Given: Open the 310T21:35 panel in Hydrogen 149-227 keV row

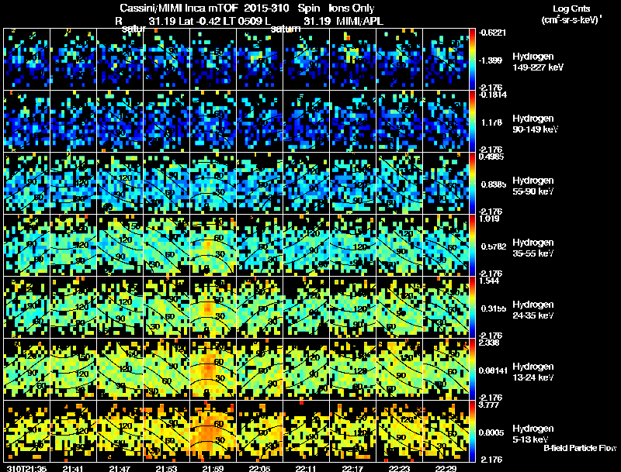Looking at the screenshot, I should (x=27, y=59).
